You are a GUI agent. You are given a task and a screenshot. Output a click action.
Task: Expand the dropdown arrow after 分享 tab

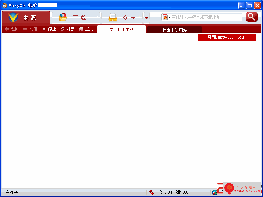tap(147, 18)
